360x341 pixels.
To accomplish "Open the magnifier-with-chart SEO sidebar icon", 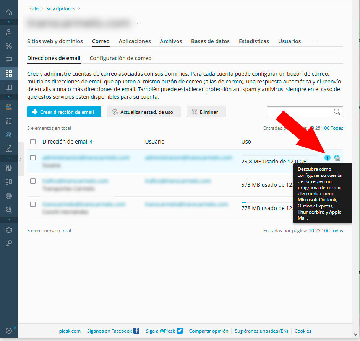I will [x=9, y=210].
